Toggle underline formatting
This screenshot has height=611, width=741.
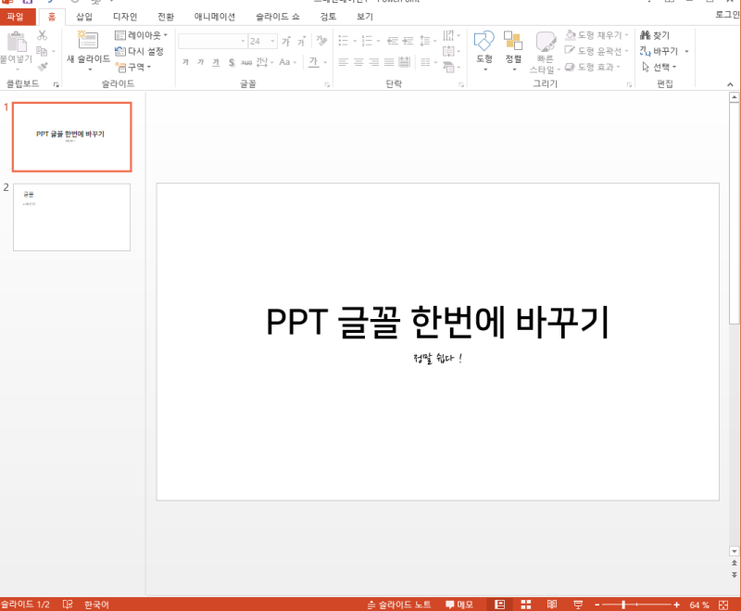(x=216, y=62)
